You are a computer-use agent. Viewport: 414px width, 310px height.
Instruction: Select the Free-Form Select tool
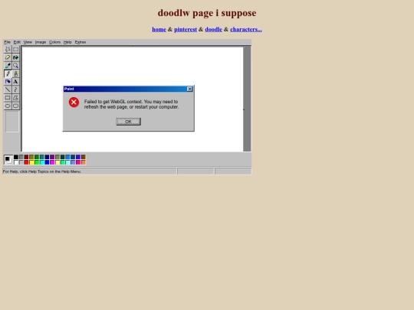coord(8,49)
